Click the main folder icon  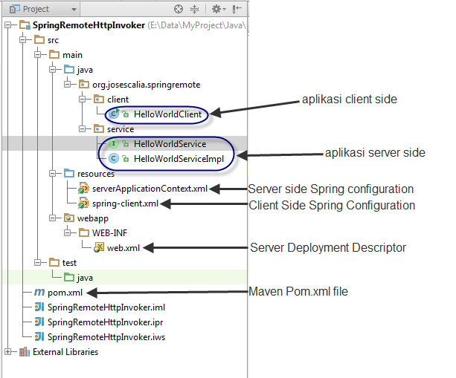click(x=54, y=54)
